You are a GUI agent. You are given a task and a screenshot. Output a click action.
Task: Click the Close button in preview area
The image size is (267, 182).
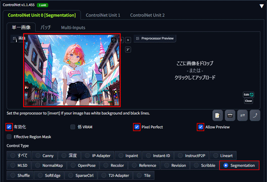click(x=248, y=101)
